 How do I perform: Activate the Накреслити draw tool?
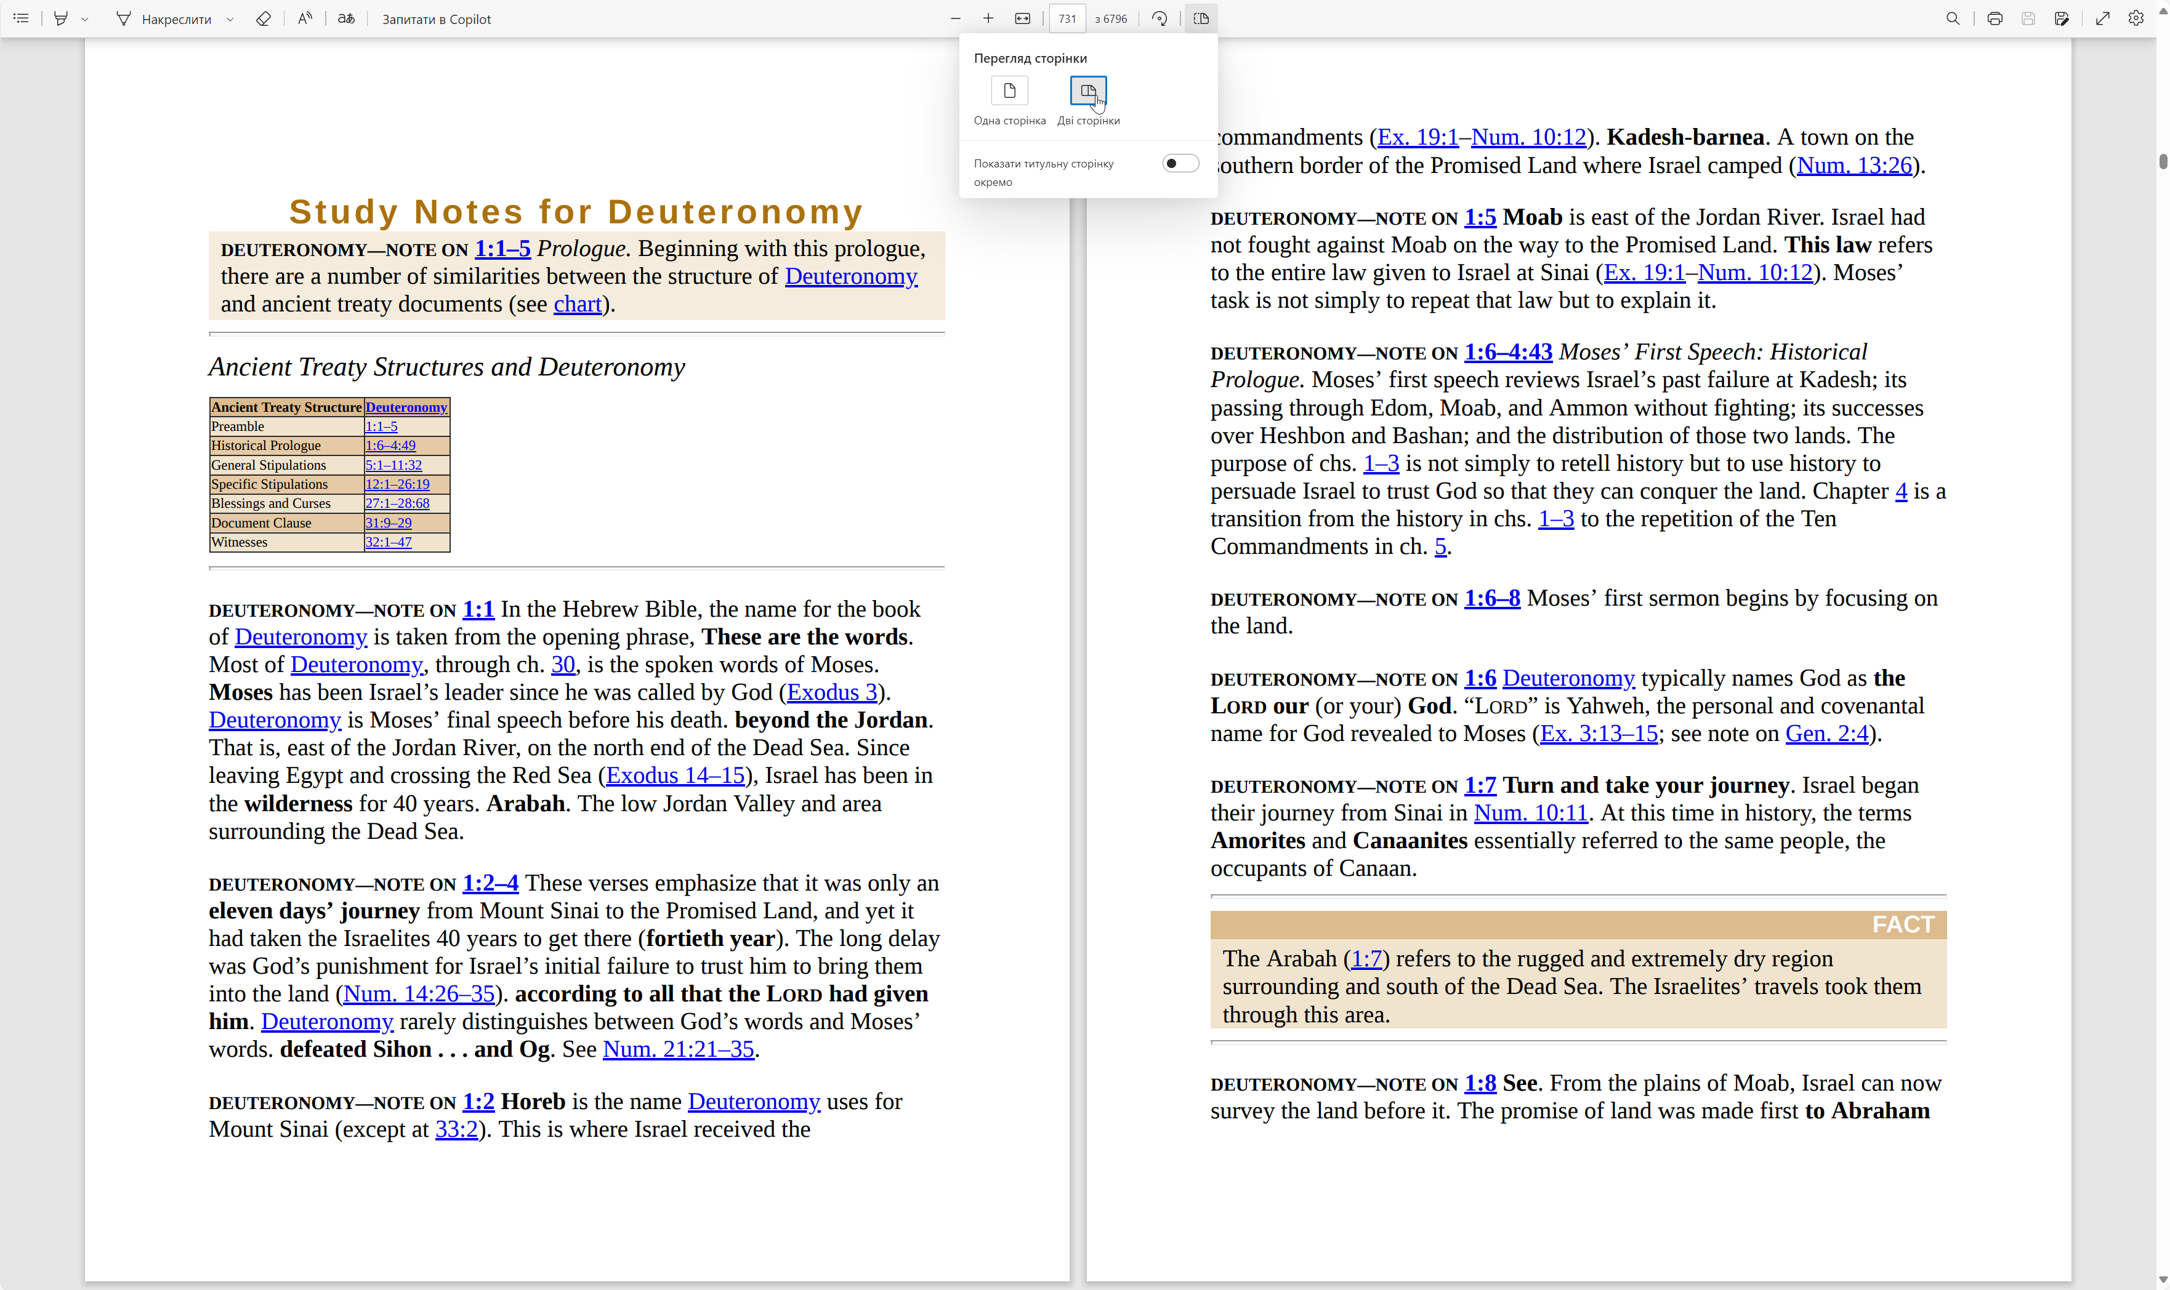[164, 18]
